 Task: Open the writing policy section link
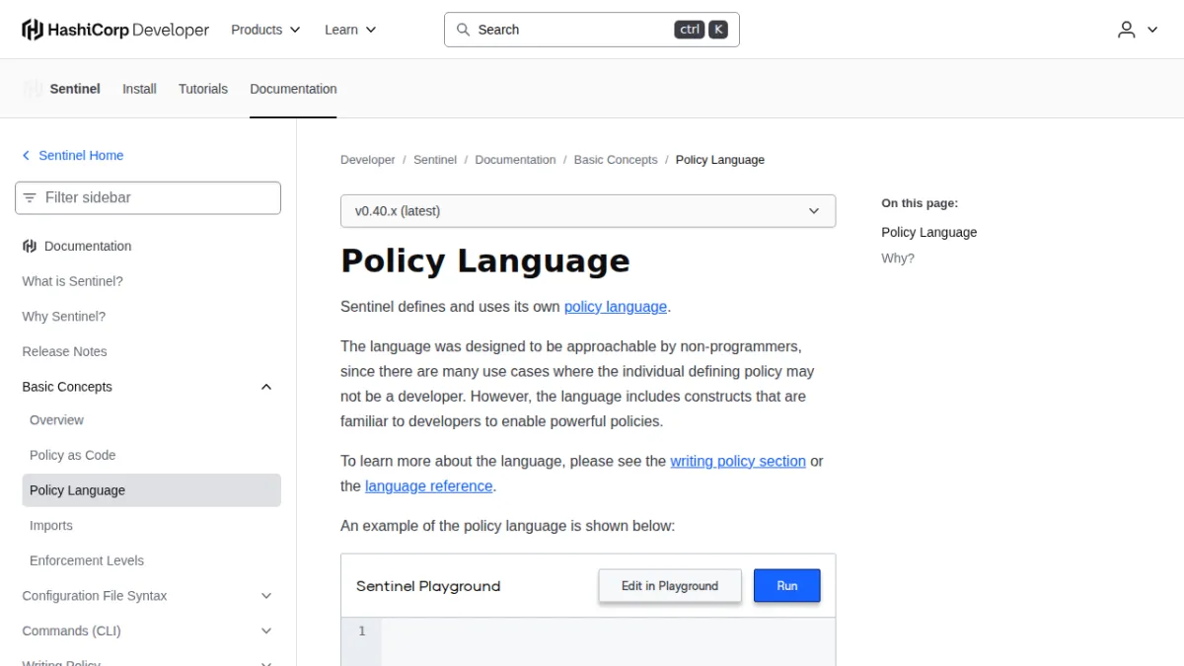(x=738, y=461)
